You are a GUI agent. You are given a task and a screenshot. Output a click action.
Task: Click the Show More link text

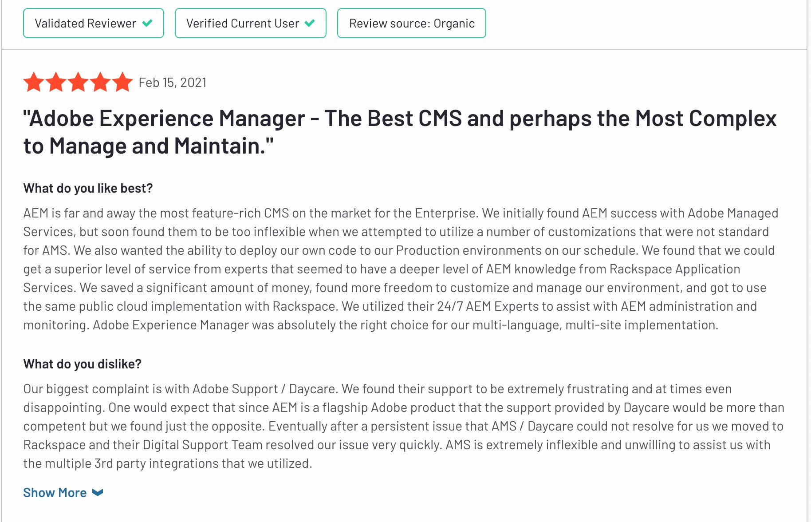(55, 493)
